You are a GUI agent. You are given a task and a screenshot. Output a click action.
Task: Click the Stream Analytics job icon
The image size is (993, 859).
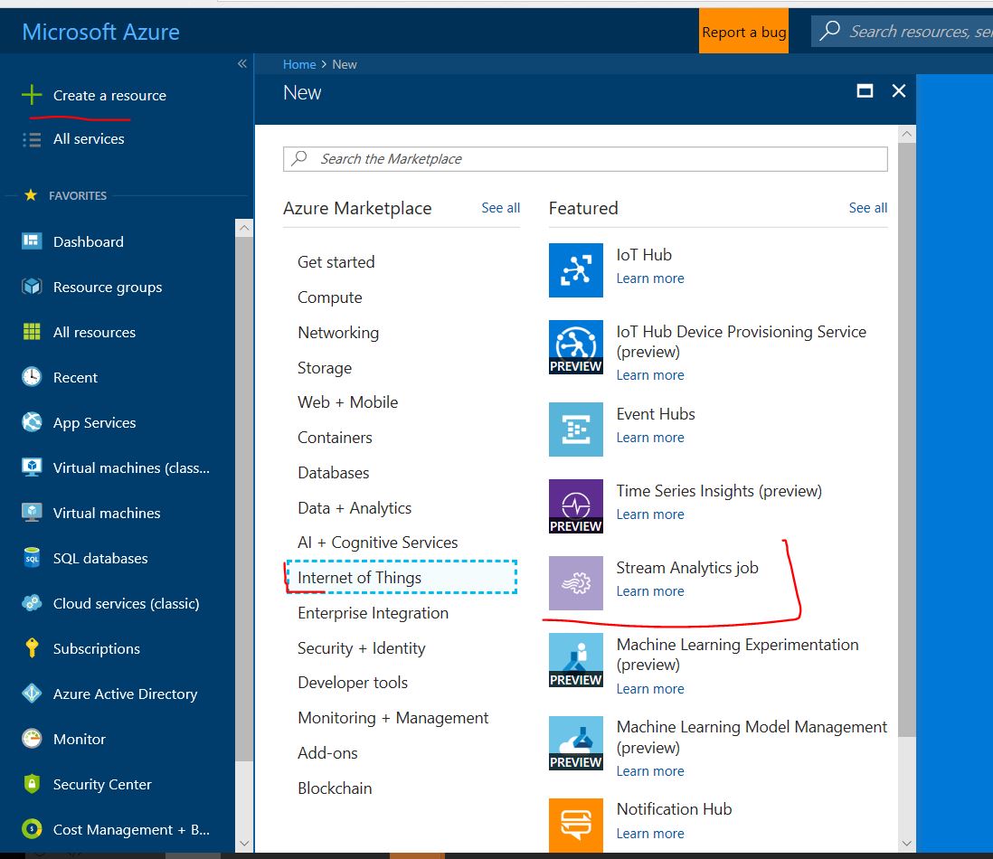576,583
